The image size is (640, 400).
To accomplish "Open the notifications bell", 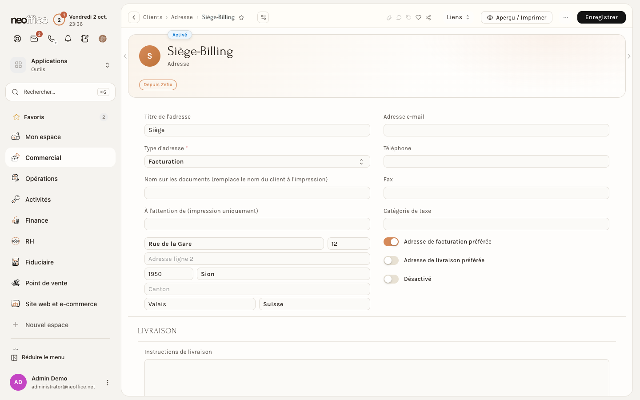I will [x=68, y=39].
